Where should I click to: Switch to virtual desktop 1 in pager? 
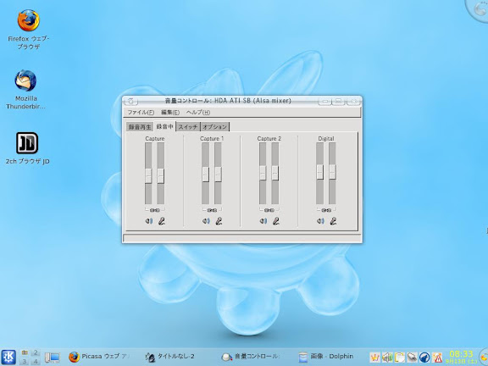25,353
